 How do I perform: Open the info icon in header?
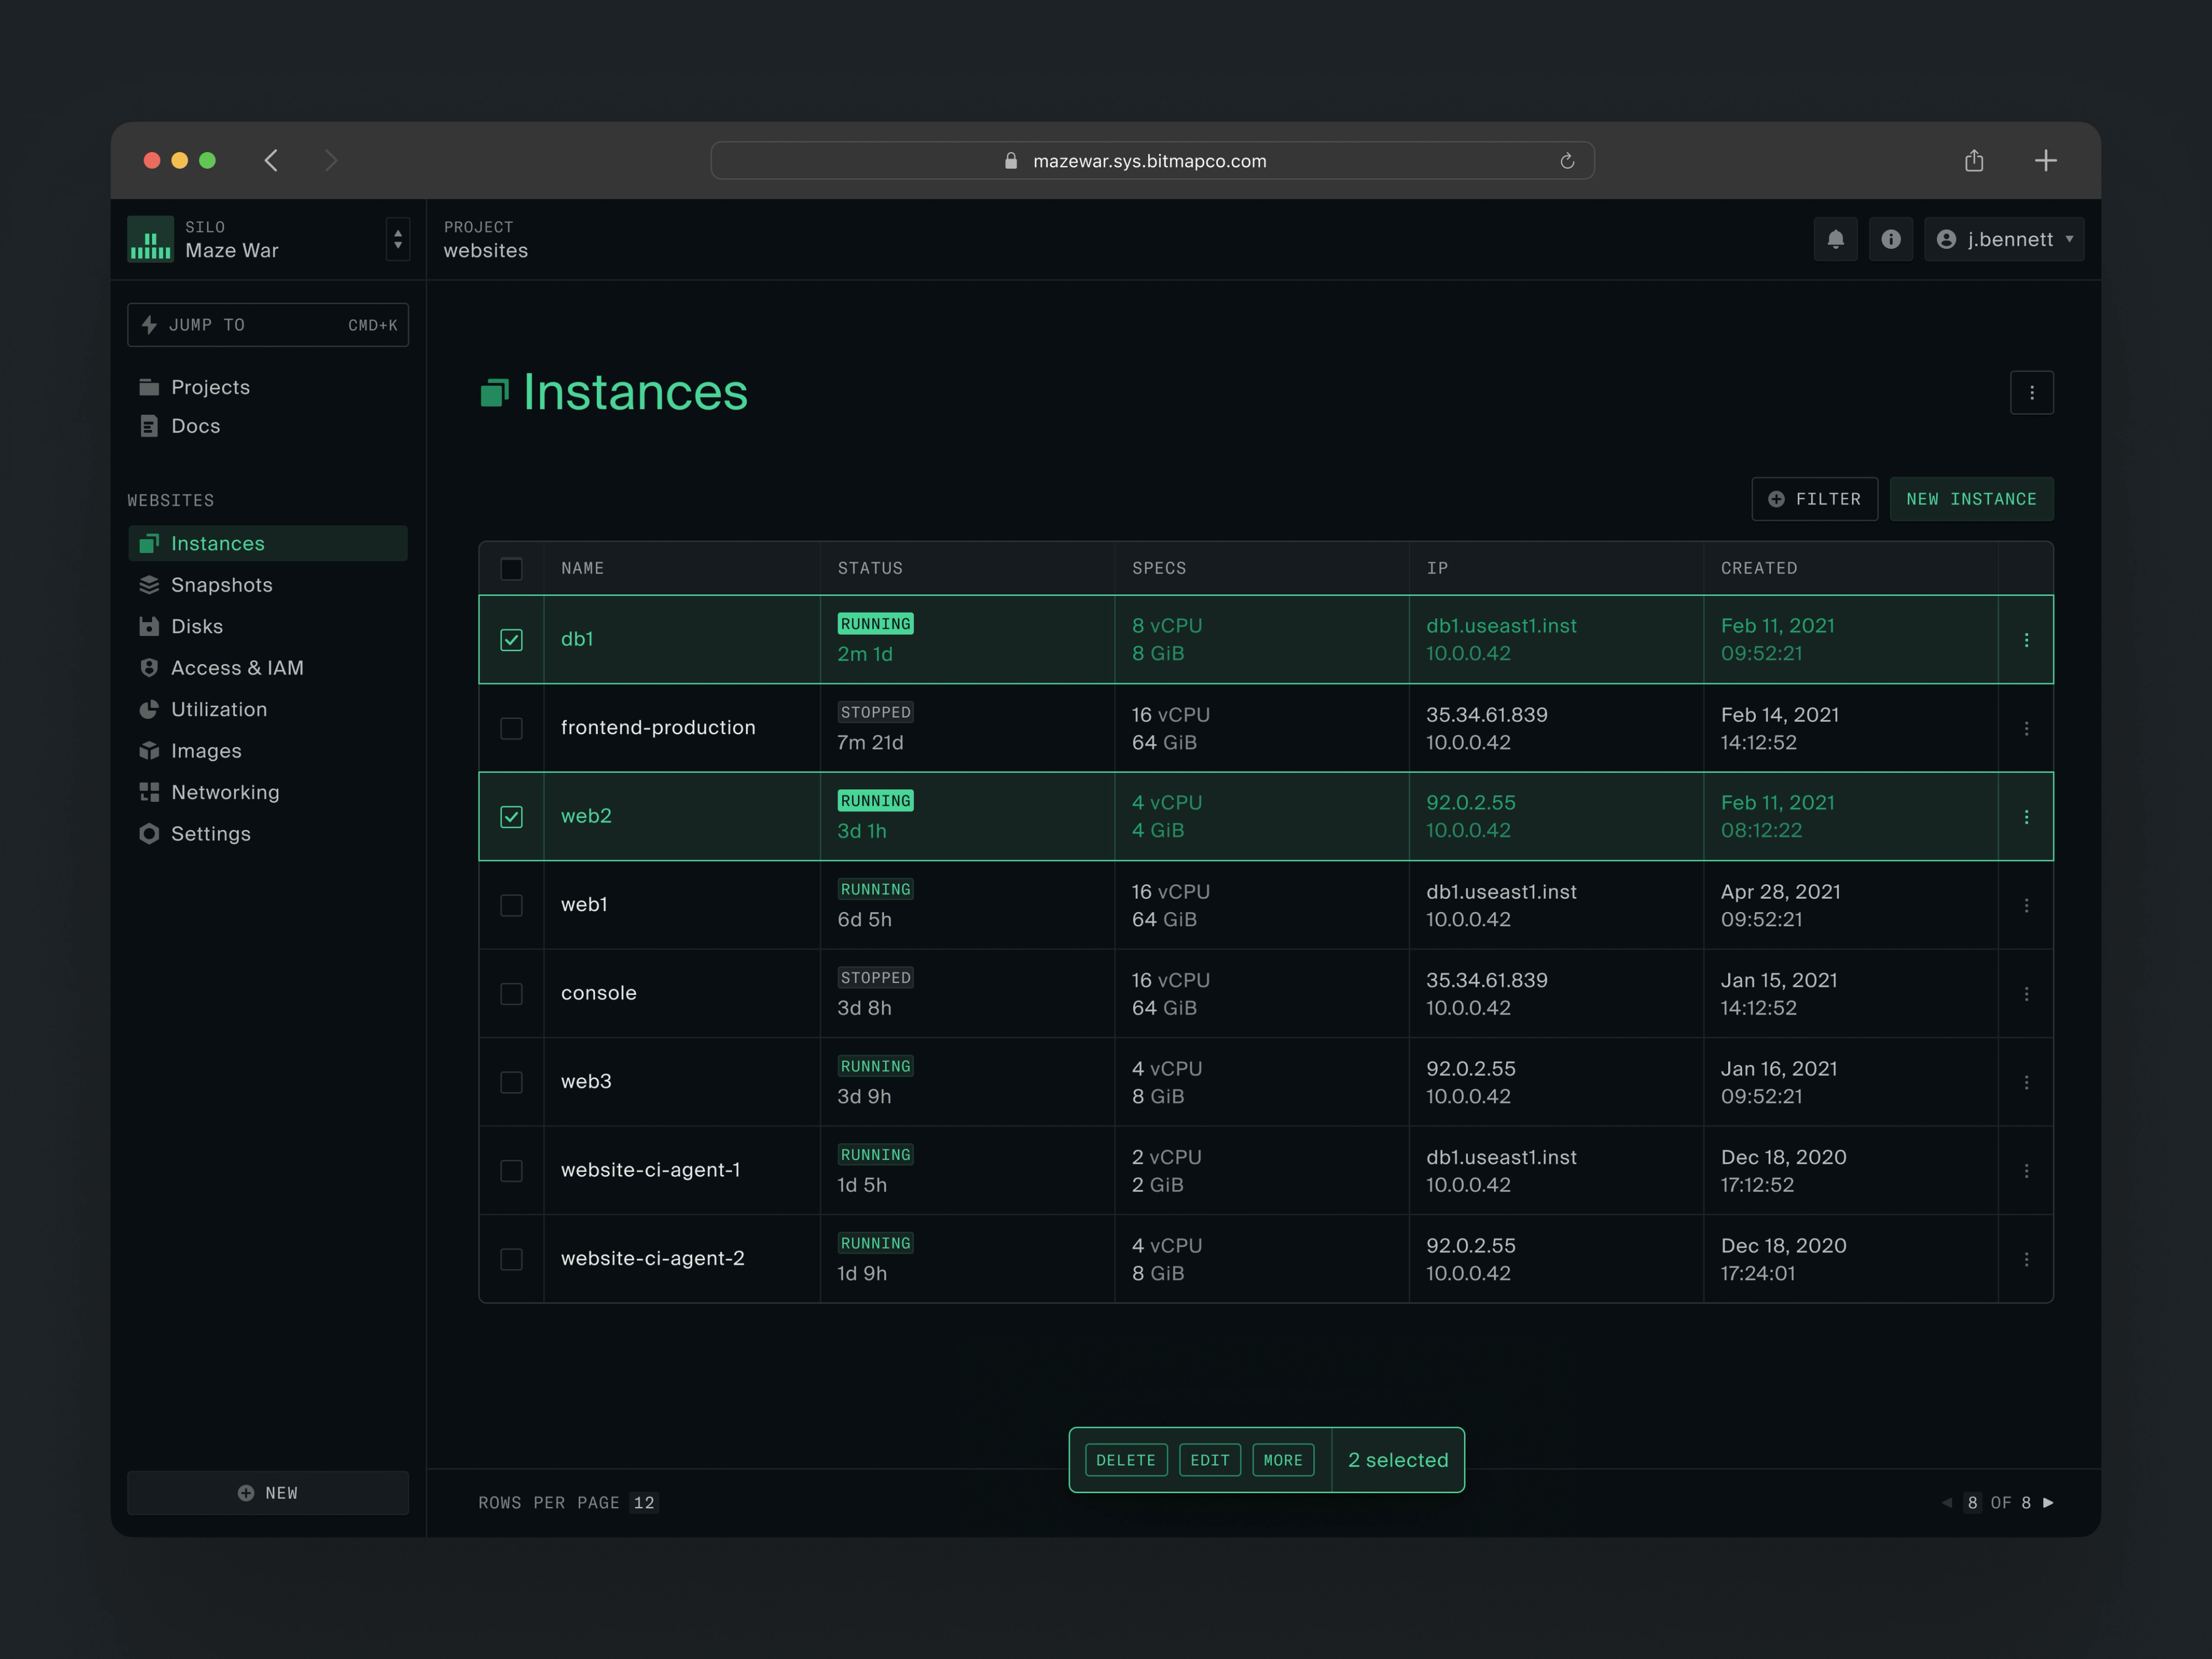pos(1890,239)
